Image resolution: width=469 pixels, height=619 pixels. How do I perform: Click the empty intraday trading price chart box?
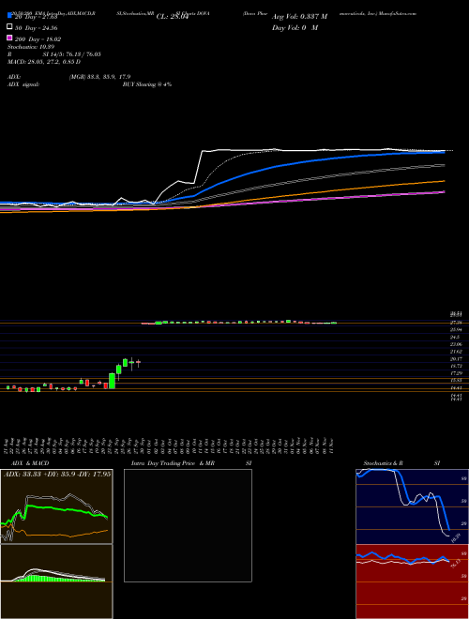[x=188, y=525]
